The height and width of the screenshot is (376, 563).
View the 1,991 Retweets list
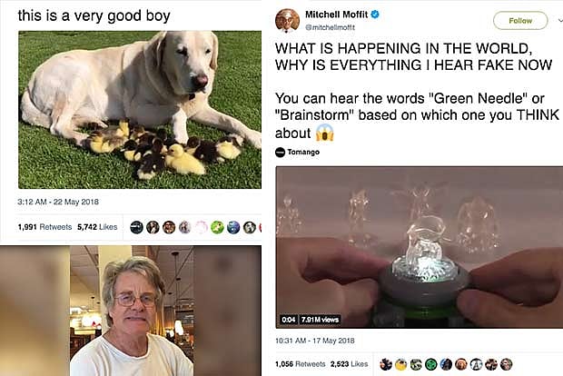coord(44,227)
